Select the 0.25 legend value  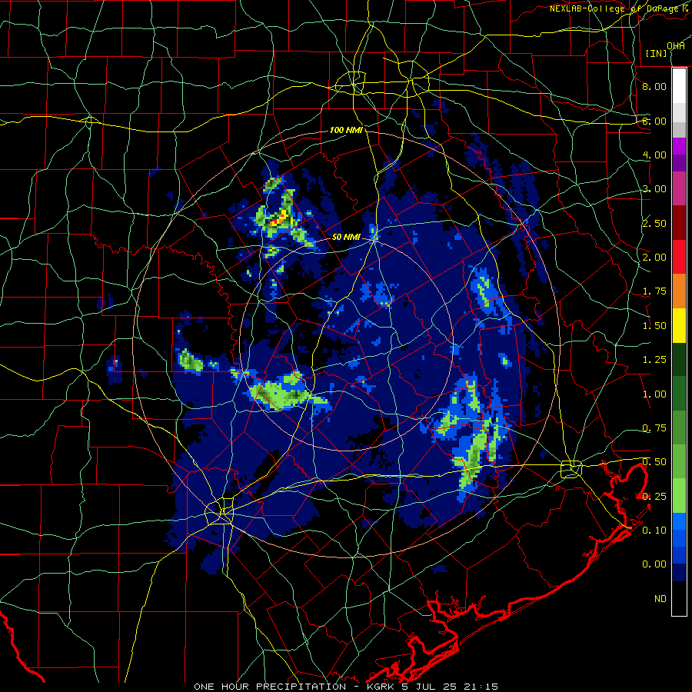click(x=654, y=497)
